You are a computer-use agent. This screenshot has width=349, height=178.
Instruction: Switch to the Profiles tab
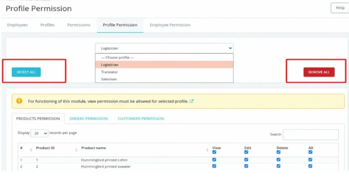pos(47,25)
